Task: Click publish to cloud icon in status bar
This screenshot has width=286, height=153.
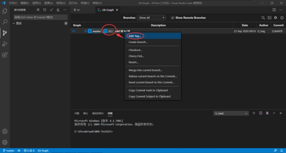Action: [19, 151]
